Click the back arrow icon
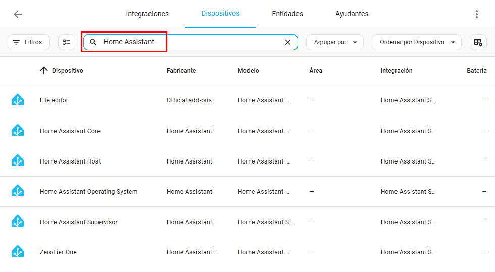Image resolution: width=495 pixels, height=272 pixels. click(x=18, y=14)
